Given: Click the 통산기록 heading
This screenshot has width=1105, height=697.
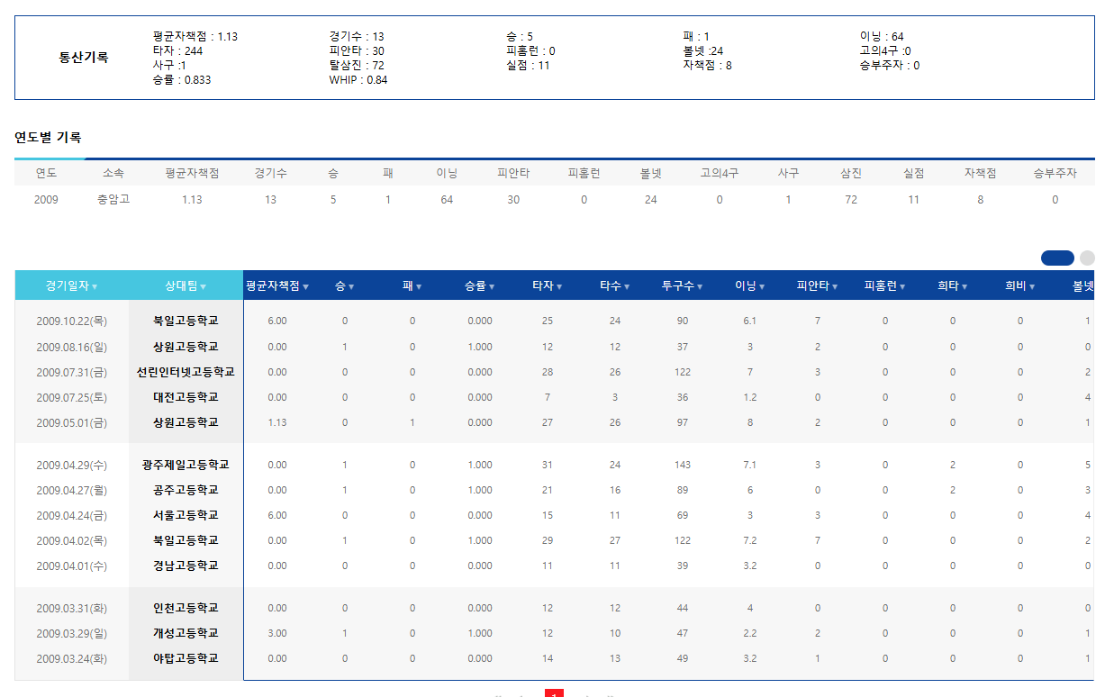Looking at the screenshot, I should tap(84, 58).
